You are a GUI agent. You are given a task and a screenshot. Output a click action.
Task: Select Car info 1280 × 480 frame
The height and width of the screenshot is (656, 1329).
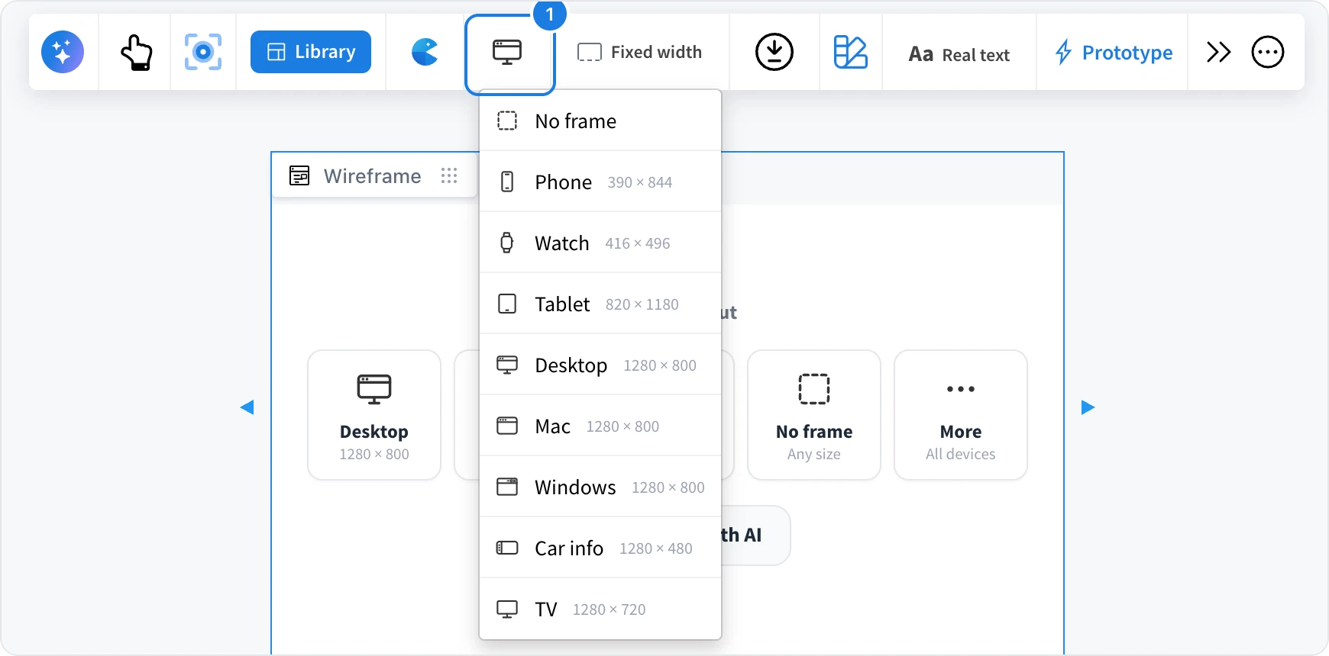coord(600,548)
